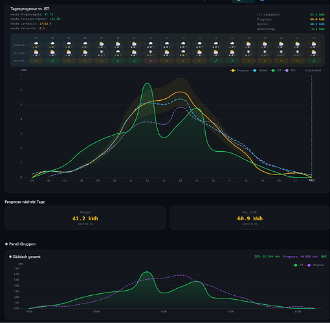Click the Heute Lernbasis 17/18 h value
Screen dimensions: 330x323
[45, 24]
